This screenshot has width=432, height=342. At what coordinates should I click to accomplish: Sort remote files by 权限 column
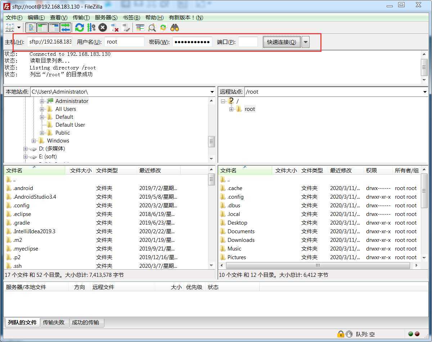pos(378,171)
